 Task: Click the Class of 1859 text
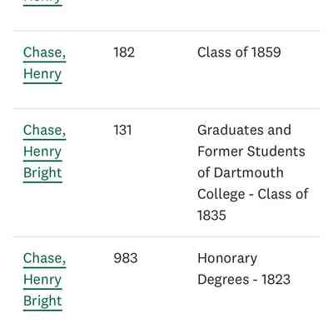coord(239,52)
